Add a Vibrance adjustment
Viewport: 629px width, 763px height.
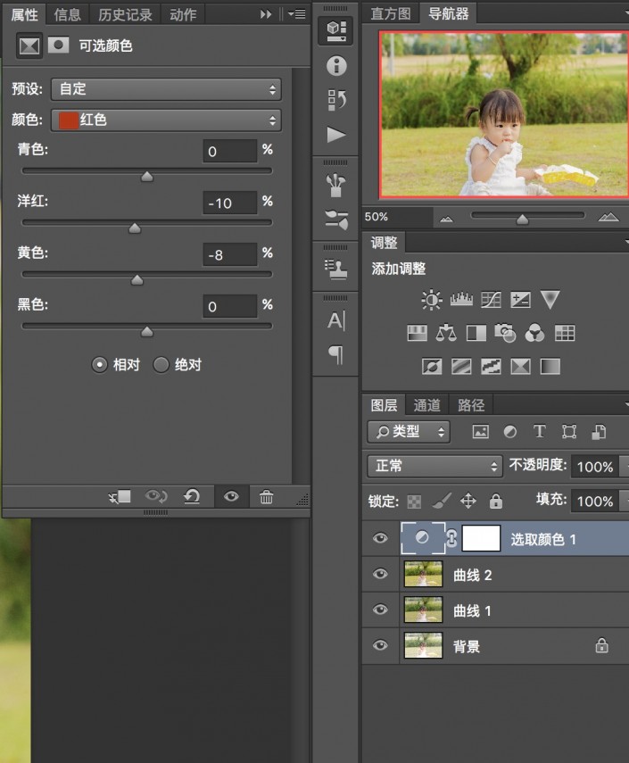click(550, 300)
